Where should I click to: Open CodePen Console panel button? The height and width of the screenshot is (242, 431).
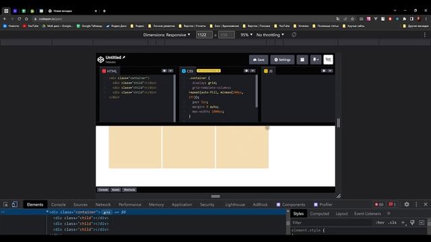(x=103, y=190)
